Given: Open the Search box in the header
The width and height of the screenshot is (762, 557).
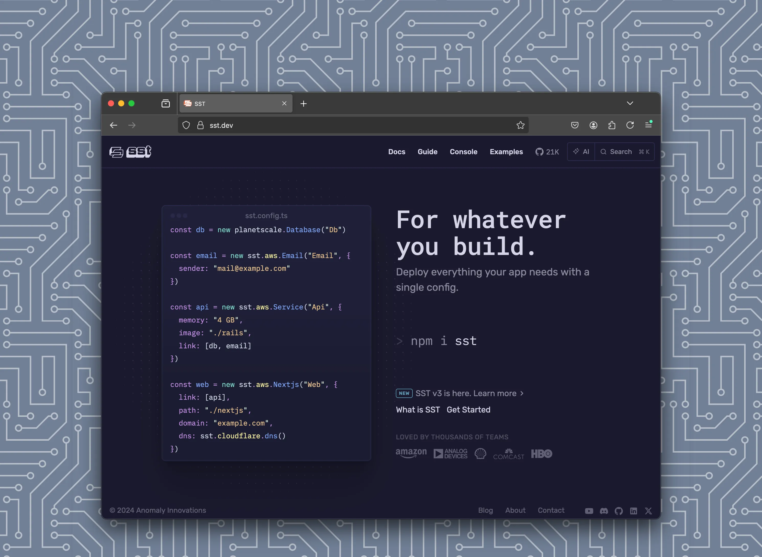Looking at the screenshot, I should (624, 152).
